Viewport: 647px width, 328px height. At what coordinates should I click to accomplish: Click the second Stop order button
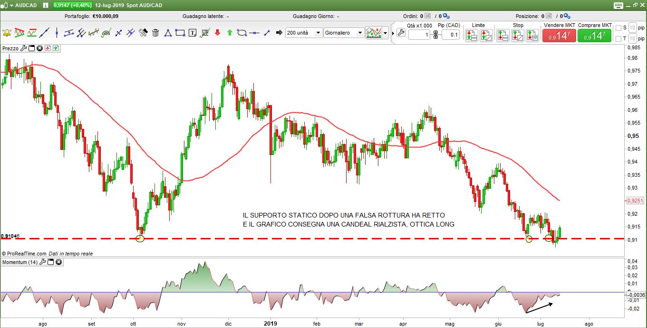(x=518, y=36)
